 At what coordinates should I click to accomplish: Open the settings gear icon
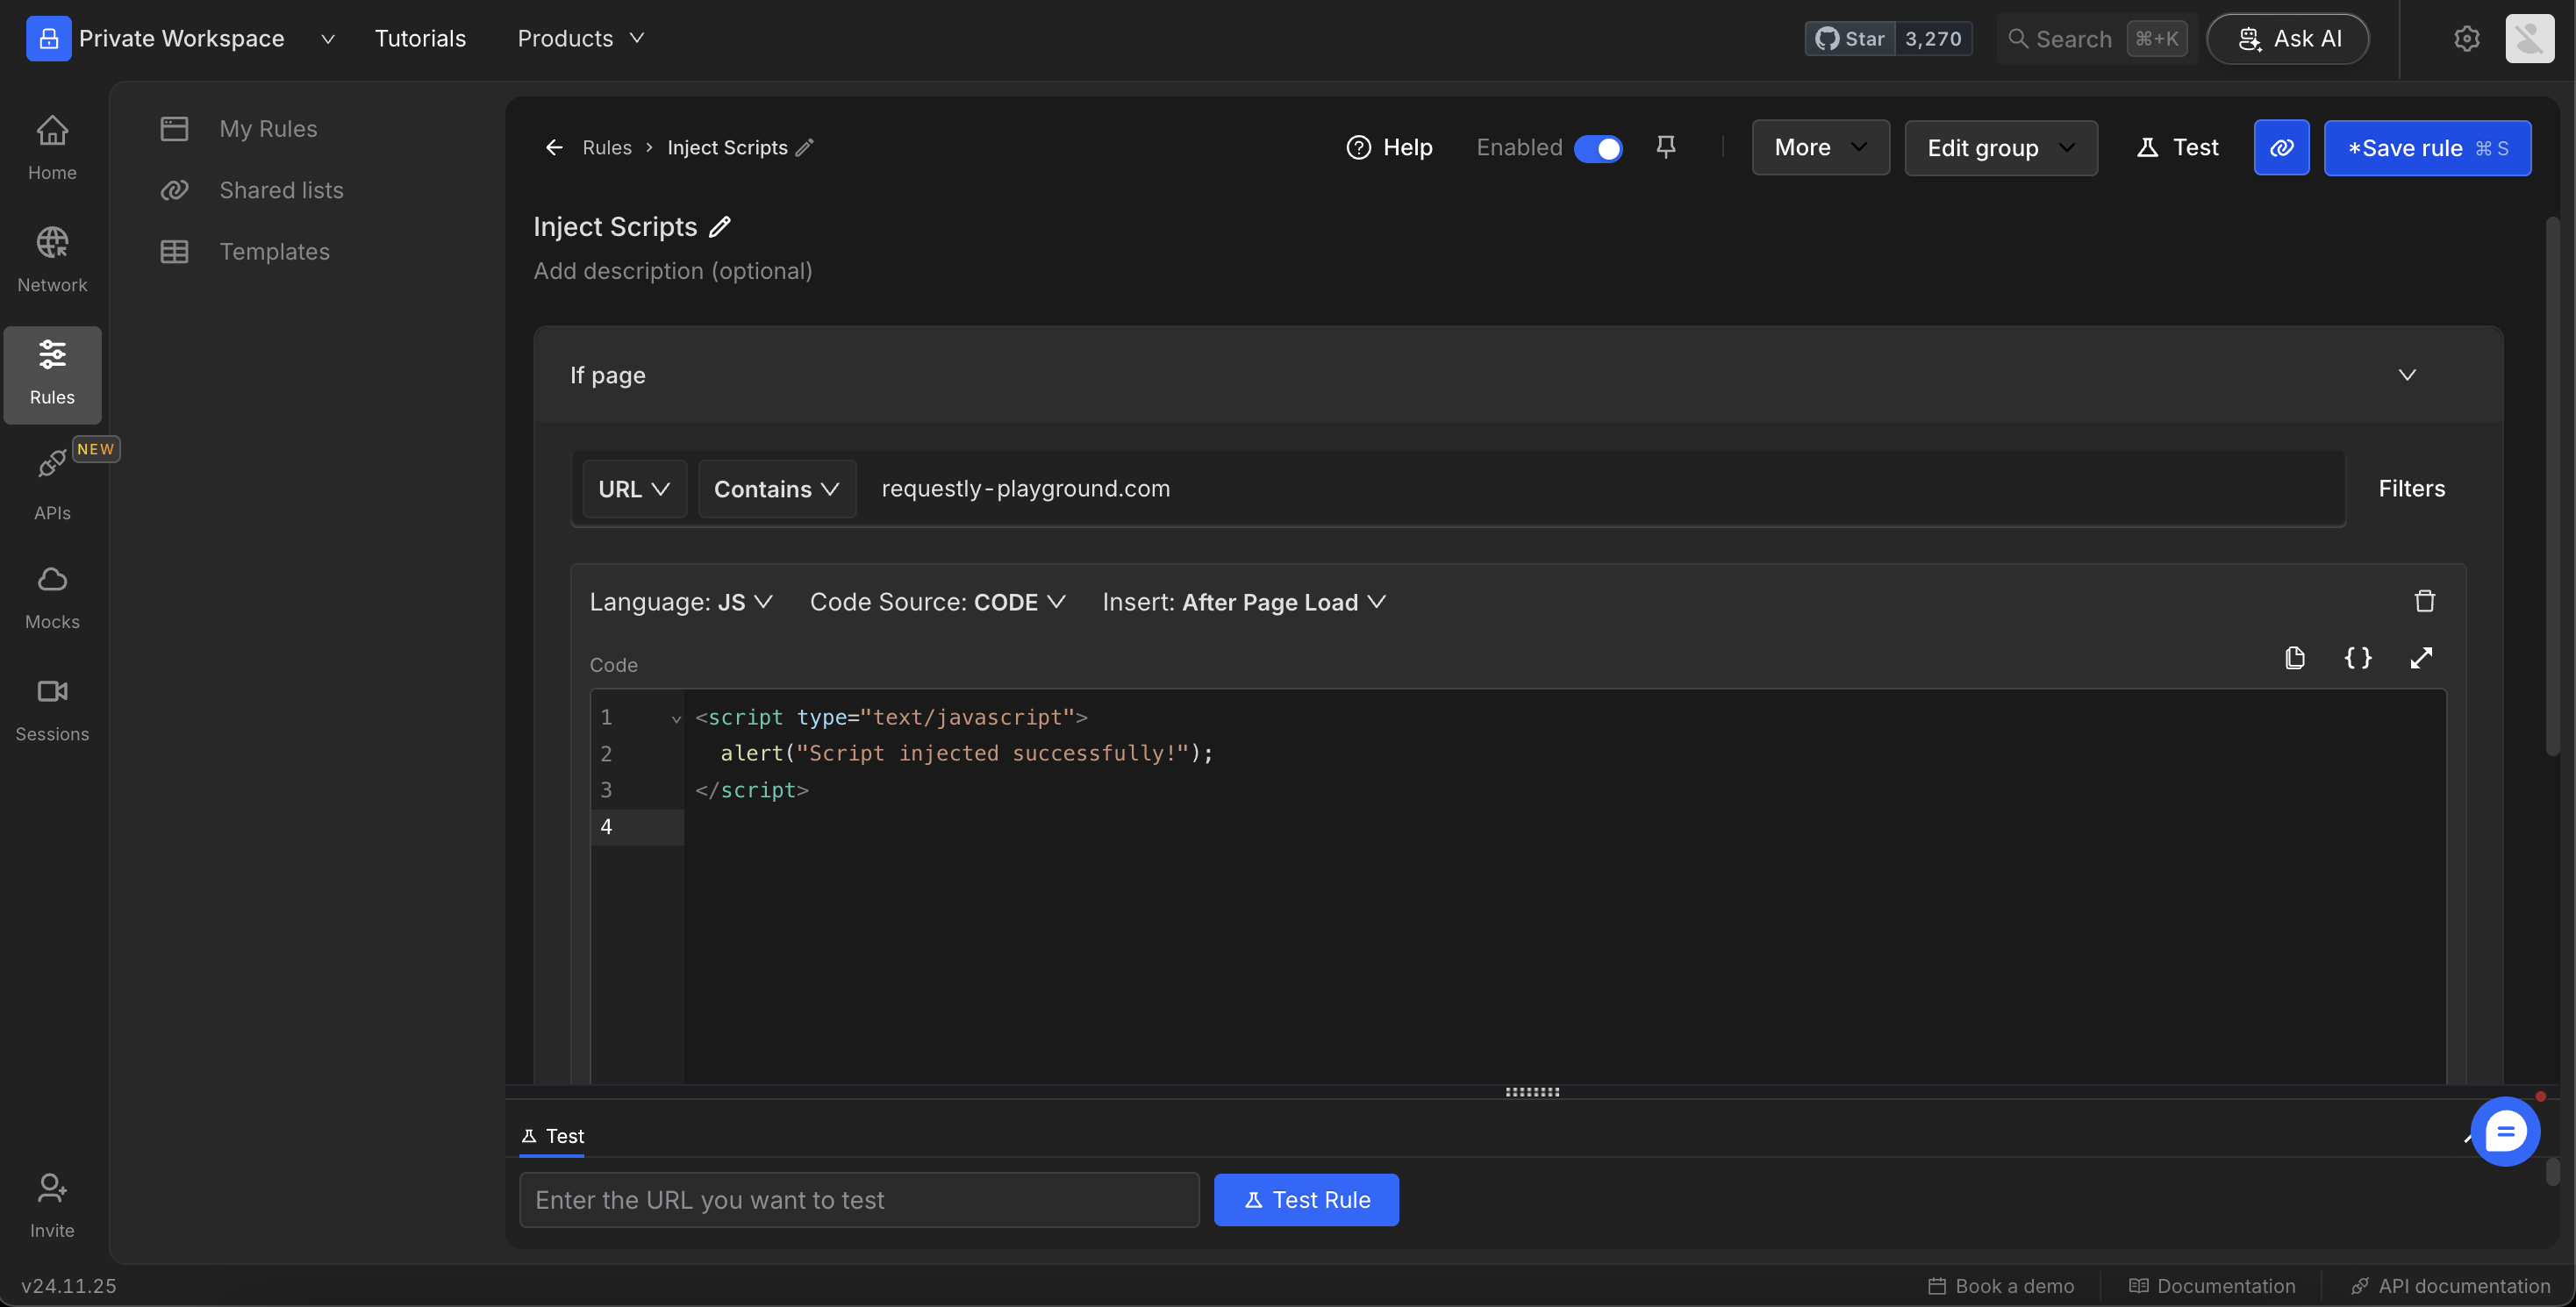click(x=2466, y=39)
